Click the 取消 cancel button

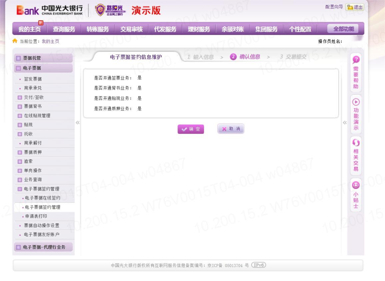click(231, 129)
